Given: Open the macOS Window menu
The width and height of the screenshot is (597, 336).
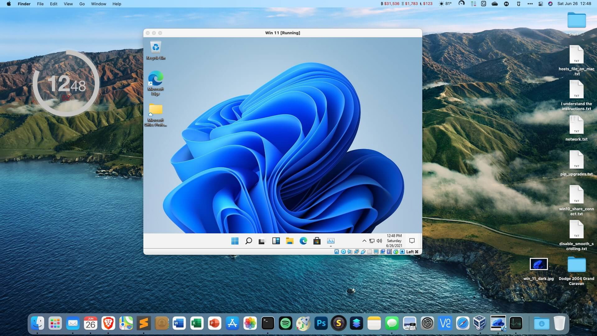Looking at the screenshot, I should [99, 4].
